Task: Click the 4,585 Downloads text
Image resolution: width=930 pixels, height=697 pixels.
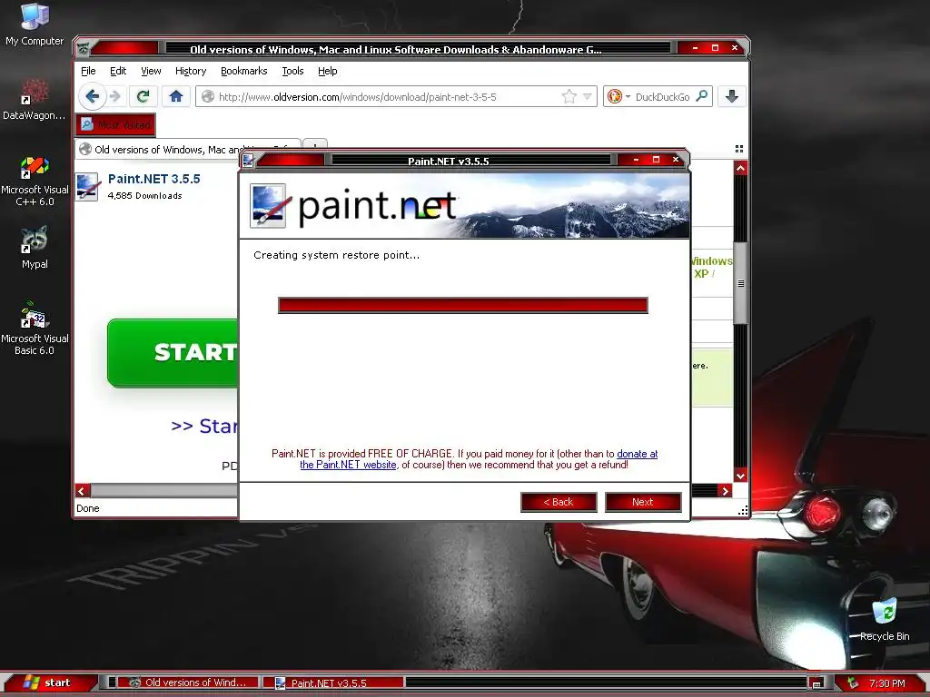Action: 144,196
